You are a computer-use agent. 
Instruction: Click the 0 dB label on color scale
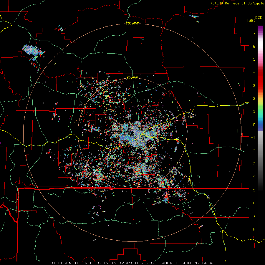[x=254, y=125]
